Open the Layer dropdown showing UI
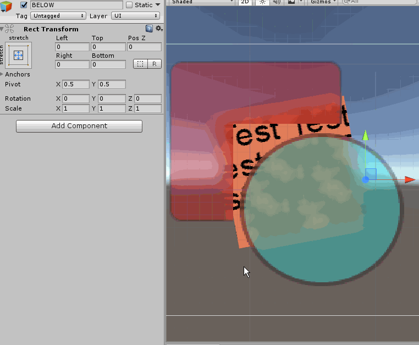 tap(135, 16)
